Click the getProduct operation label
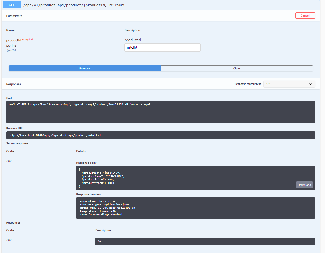This screenshot has width=325, height=253. (x=117, y=5)
